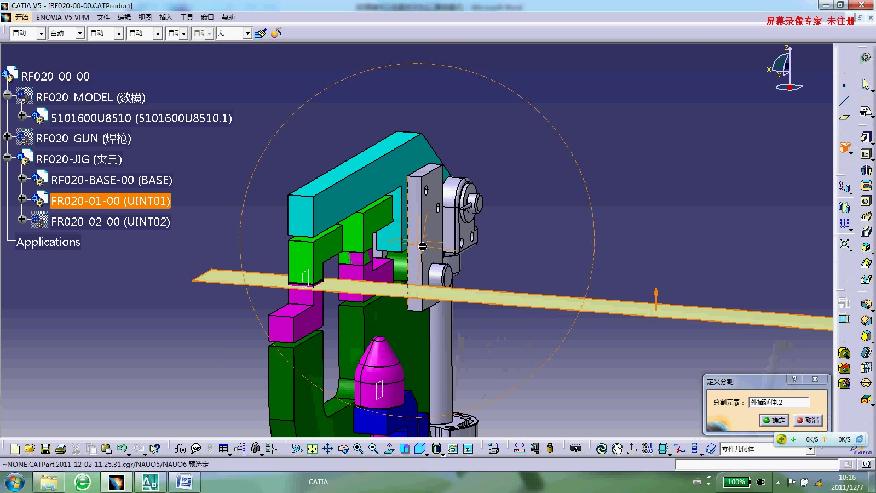Click the Pad extrusion icon
The image size is (876, 493).
pos(866,137)
